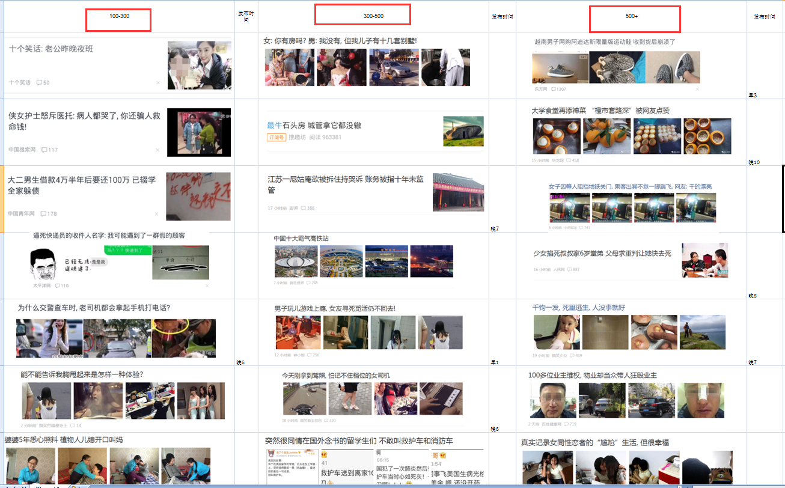This screenshot has width=785, height=488.
Task: Click video thumbnail beside 侠女护士 headline
Action: [199, 133]
